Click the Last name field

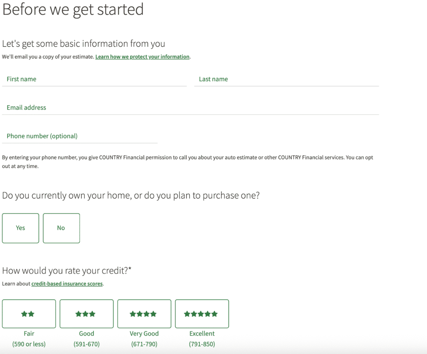click(x=286, y=79)
